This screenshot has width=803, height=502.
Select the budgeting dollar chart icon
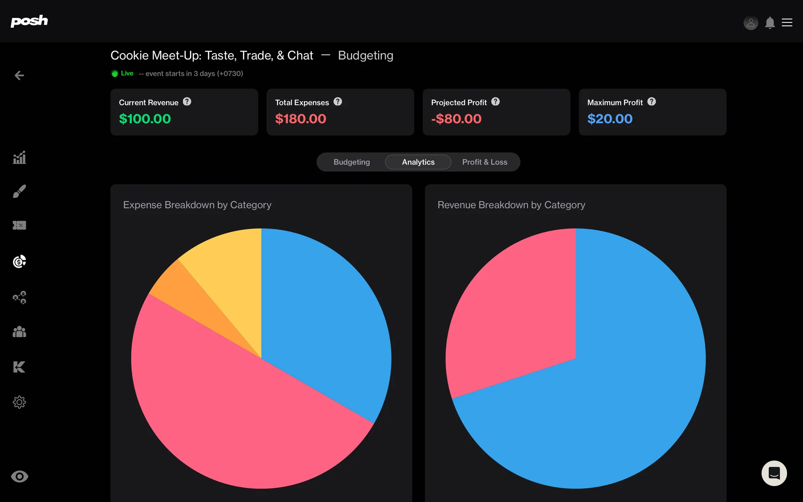[x=19, y=261]
